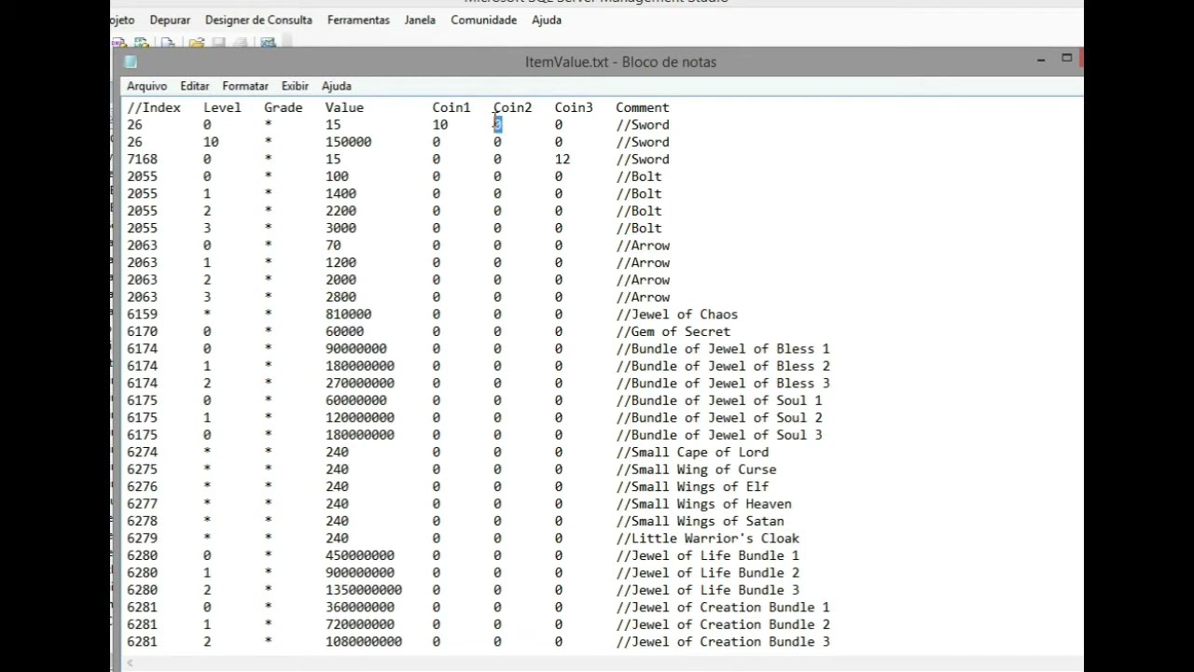This screenshot has height=672, width=1194.
Task: Click value 1200 in the Arrow row
Action: click(340, 263)
